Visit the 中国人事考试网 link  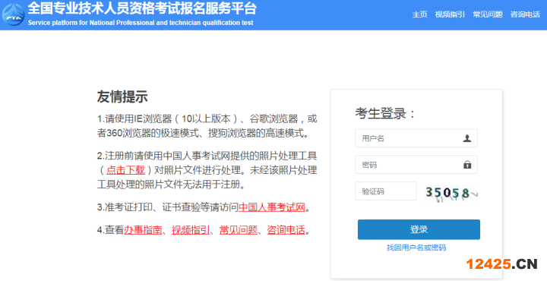click(x=272, y=207)
